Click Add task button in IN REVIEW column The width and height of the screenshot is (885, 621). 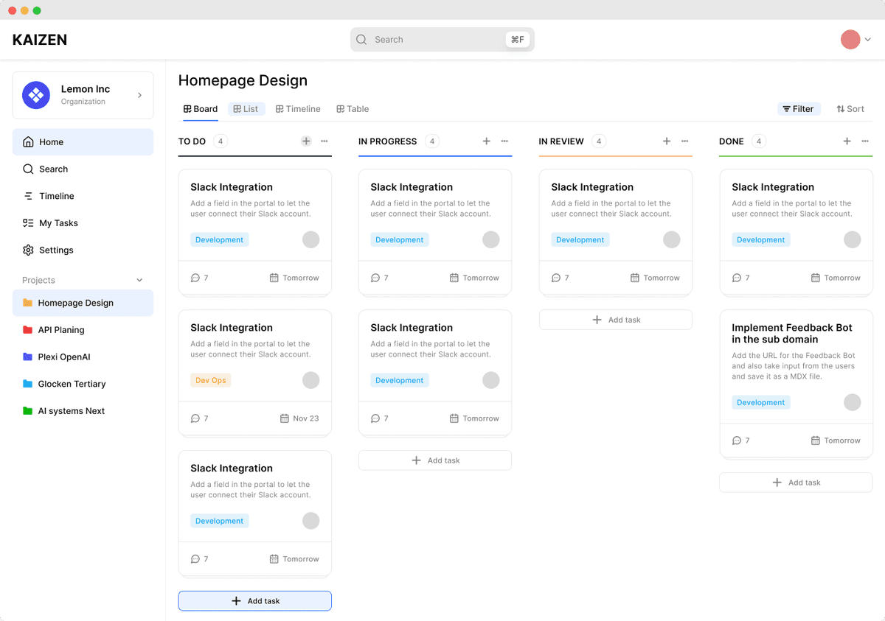tap(616, 320)
